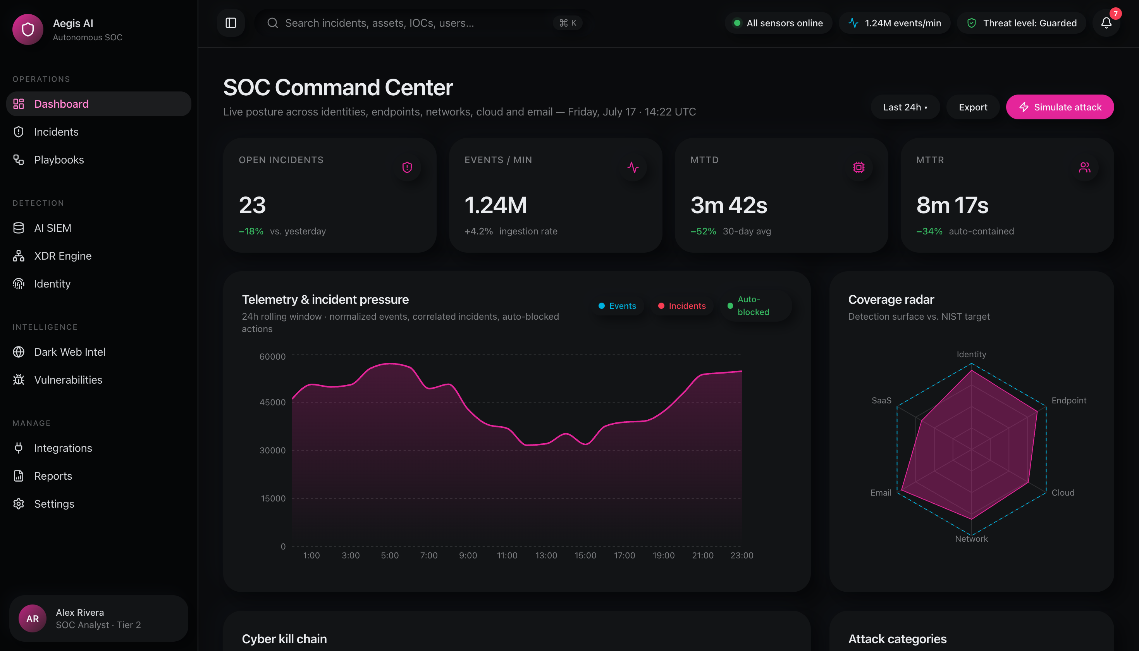
Task: Click the CPU chip icon on MTTD card
Action: (859, 167)
